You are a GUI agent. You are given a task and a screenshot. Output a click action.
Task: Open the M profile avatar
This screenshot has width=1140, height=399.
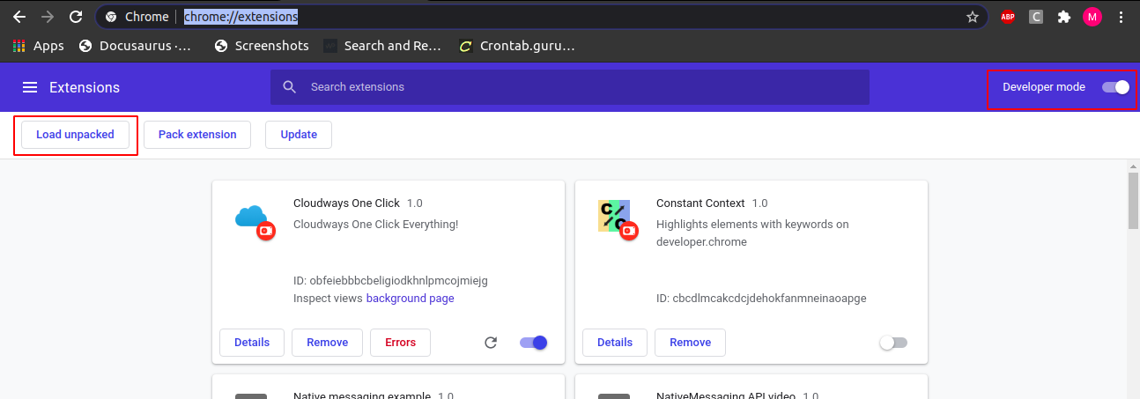point(1092,17)
